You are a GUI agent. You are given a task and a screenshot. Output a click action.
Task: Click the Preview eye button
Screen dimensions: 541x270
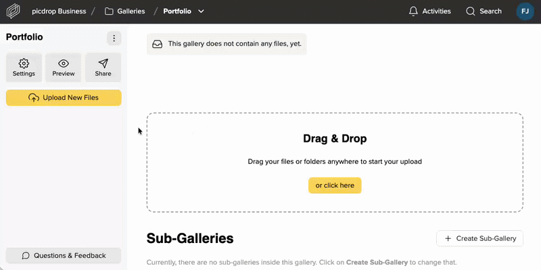point(64,67)
